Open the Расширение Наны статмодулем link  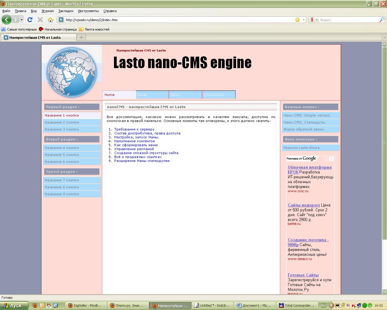(x=142, y=161)
